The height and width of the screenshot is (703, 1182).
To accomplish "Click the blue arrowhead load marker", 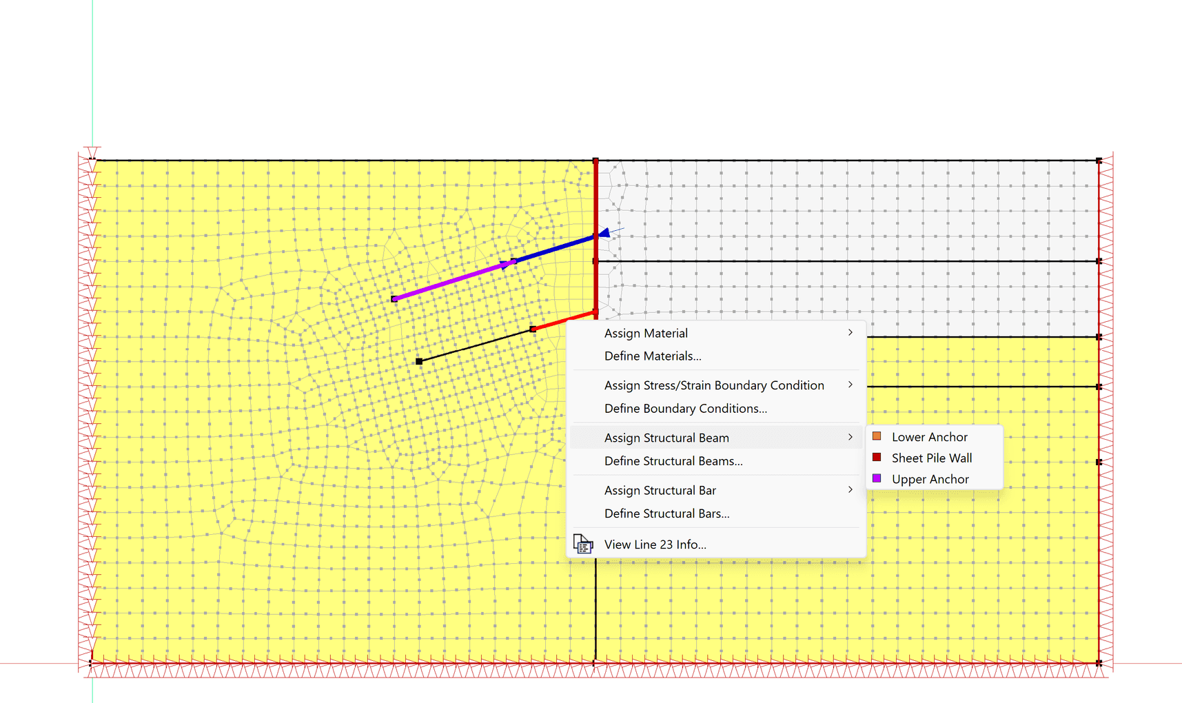I will 604,233.
